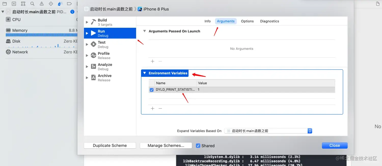The image size is (382, 166).
Task: Open the Find navigator magnifier icon
Action: click(x=32, y=4)
